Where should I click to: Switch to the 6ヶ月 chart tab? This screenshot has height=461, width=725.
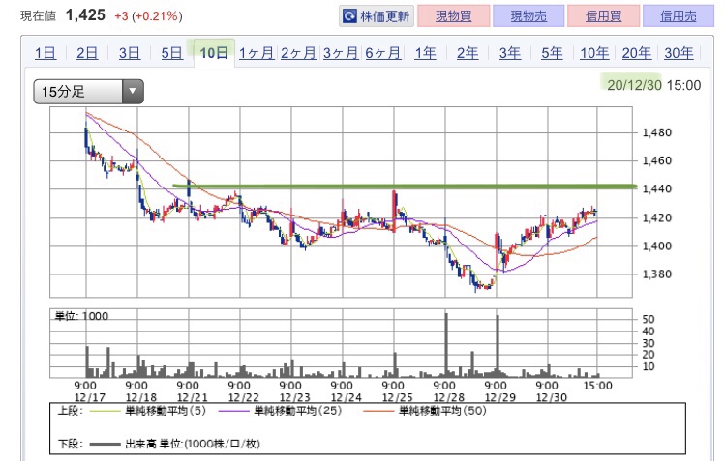tap(383, 53)
